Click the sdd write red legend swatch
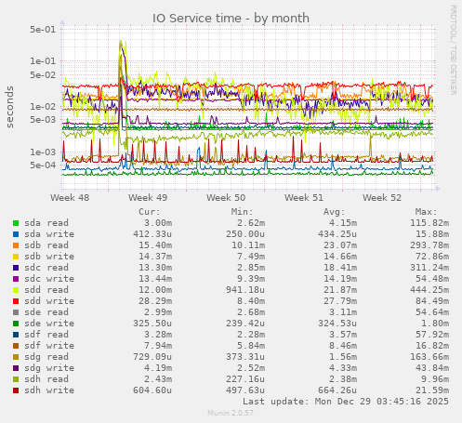 coord(16,301)
